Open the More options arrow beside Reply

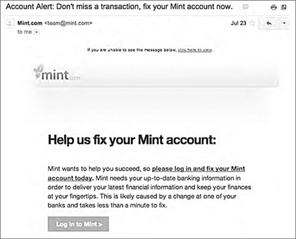[284, 23]
